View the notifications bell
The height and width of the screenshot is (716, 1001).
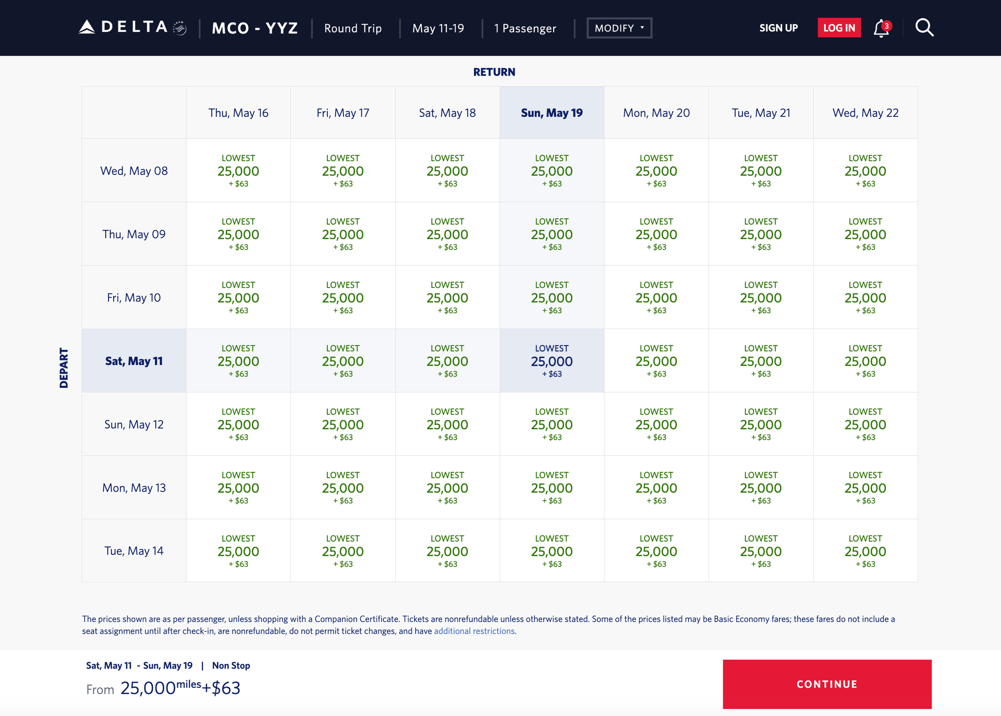880,29
